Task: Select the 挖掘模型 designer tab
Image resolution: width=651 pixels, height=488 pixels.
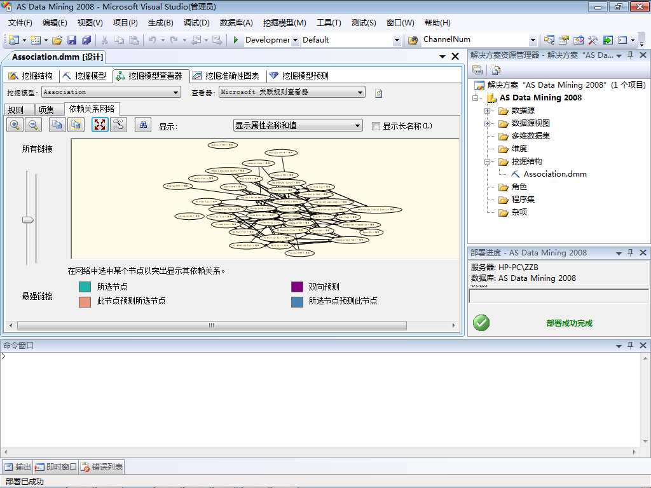Action: [x=85, y=76]
